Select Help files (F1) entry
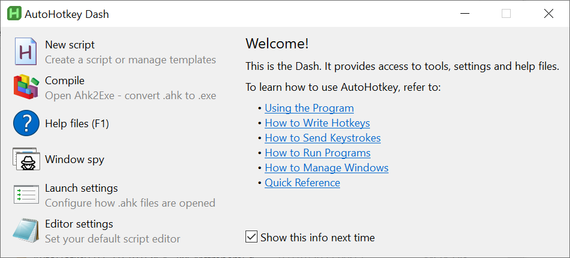Image resolution: width=570 pixels, height=258 pixels. [x=77, y=124]
